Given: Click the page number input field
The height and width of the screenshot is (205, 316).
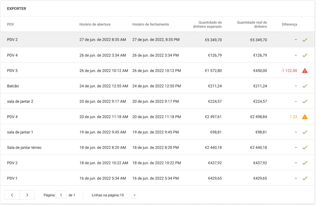Looking at the screenshot, I should (x=61, y=195).
